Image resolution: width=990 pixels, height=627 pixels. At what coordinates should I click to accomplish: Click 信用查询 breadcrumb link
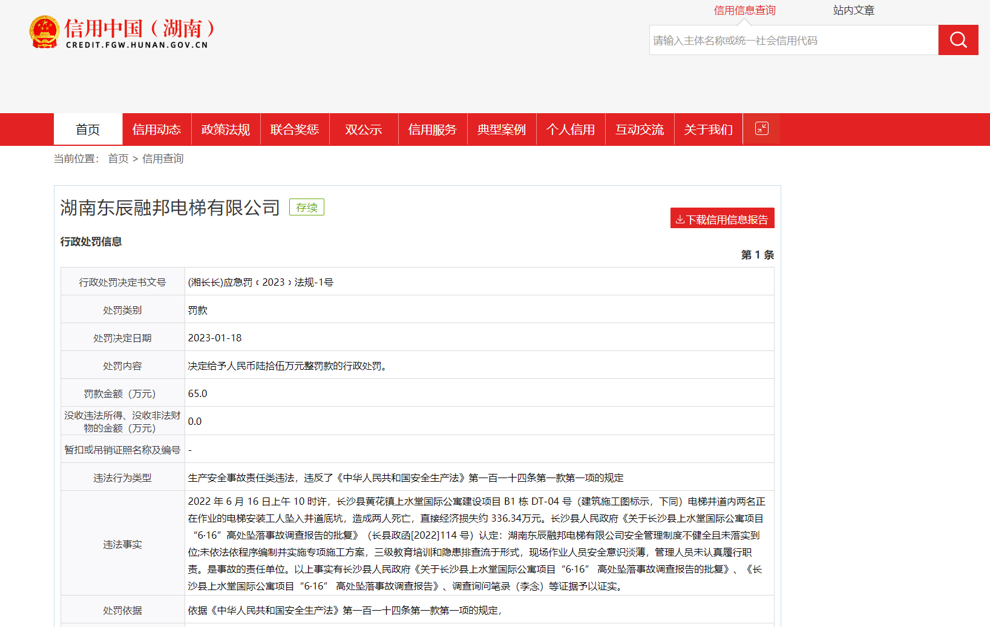pyautogui.click(x=163, y=159)
